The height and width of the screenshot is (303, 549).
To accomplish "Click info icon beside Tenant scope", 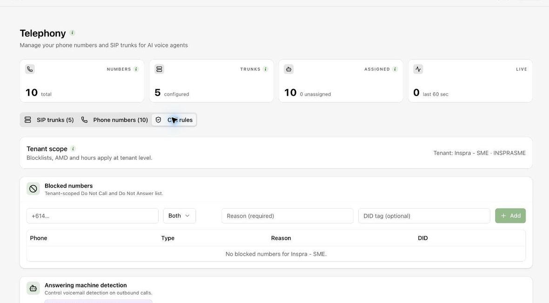I will 73,148.
